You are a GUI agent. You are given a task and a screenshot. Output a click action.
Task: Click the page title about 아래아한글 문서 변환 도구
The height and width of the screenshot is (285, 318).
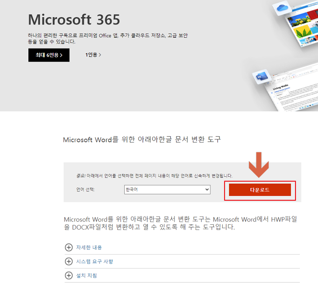click(142, 140)
